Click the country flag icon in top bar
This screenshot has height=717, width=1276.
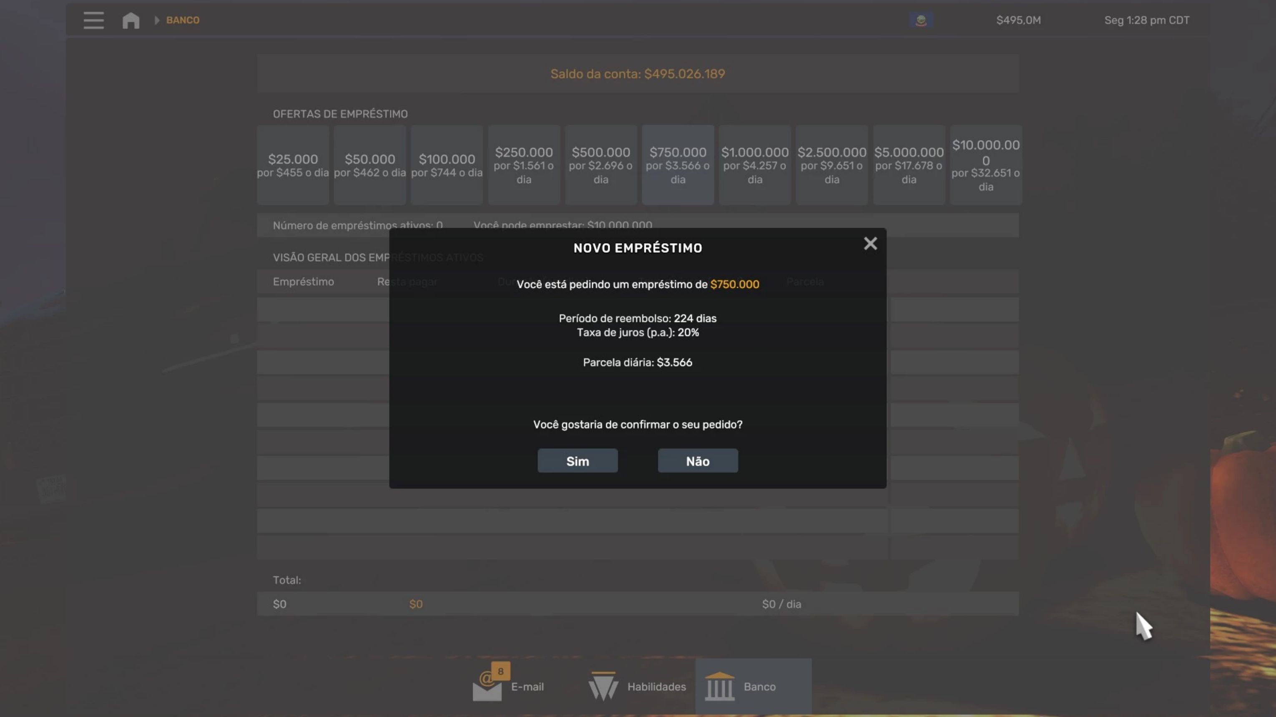(x=921, y=20)
